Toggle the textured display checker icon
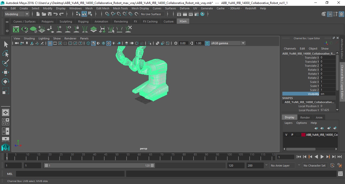This screenshot has width=345, height=184. point(109,43)
